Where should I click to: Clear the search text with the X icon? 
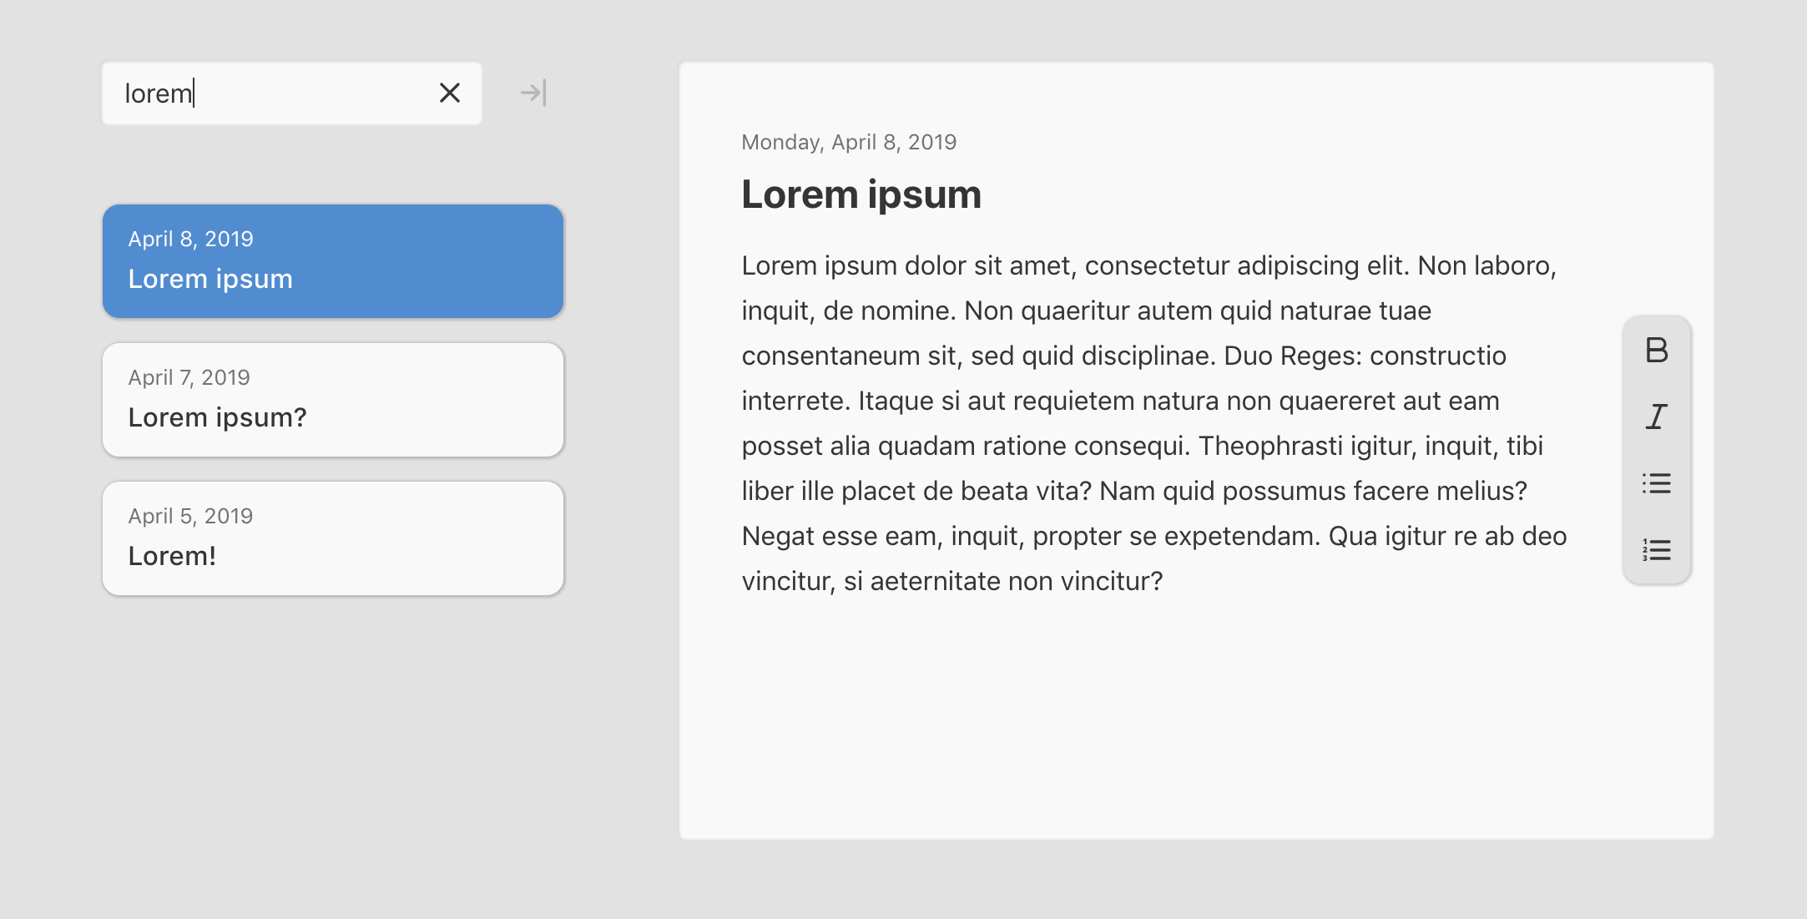pos(450,93)
